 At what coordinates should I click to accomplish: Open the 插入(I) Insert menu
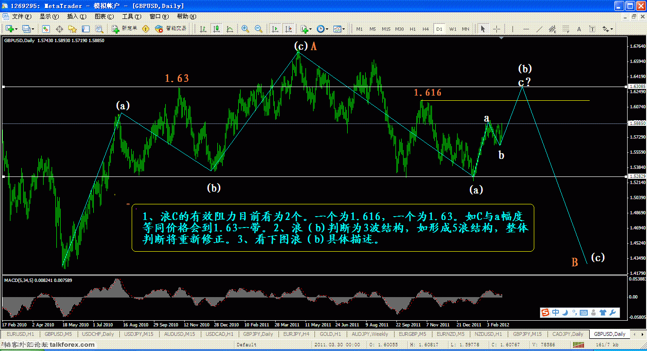click(76, 16)
